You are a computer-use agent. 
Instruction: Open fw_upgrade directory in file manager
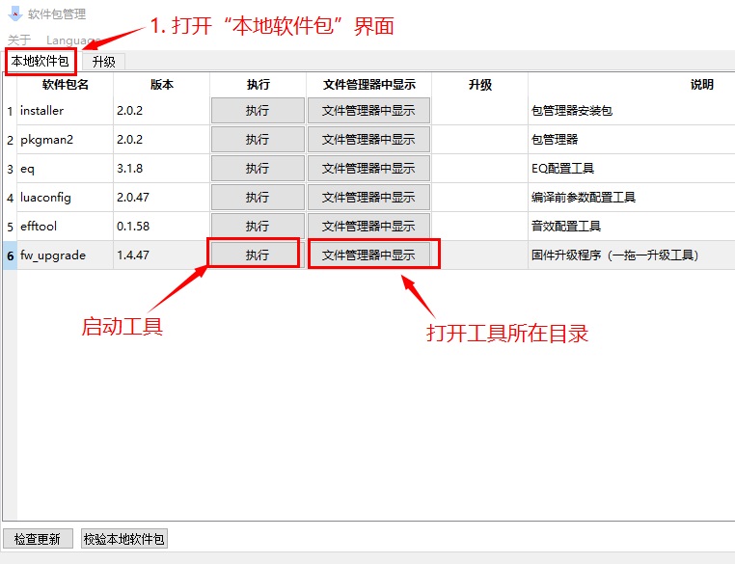[x=368, y=255]
